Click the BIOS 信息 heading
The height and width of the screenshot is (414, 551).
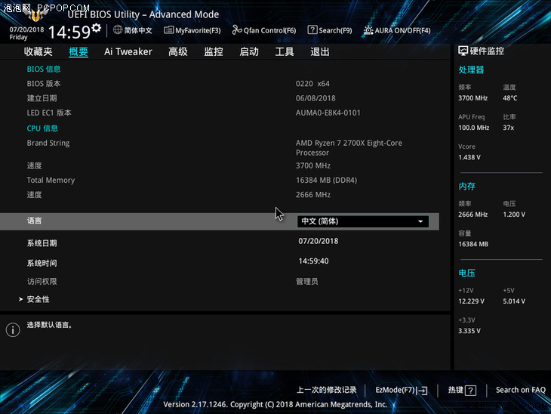click(44, 69)
